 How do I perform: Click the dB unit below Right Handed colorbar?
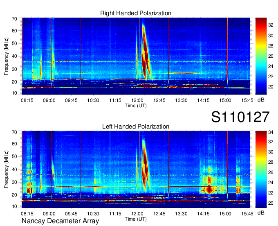click(261, 100)
